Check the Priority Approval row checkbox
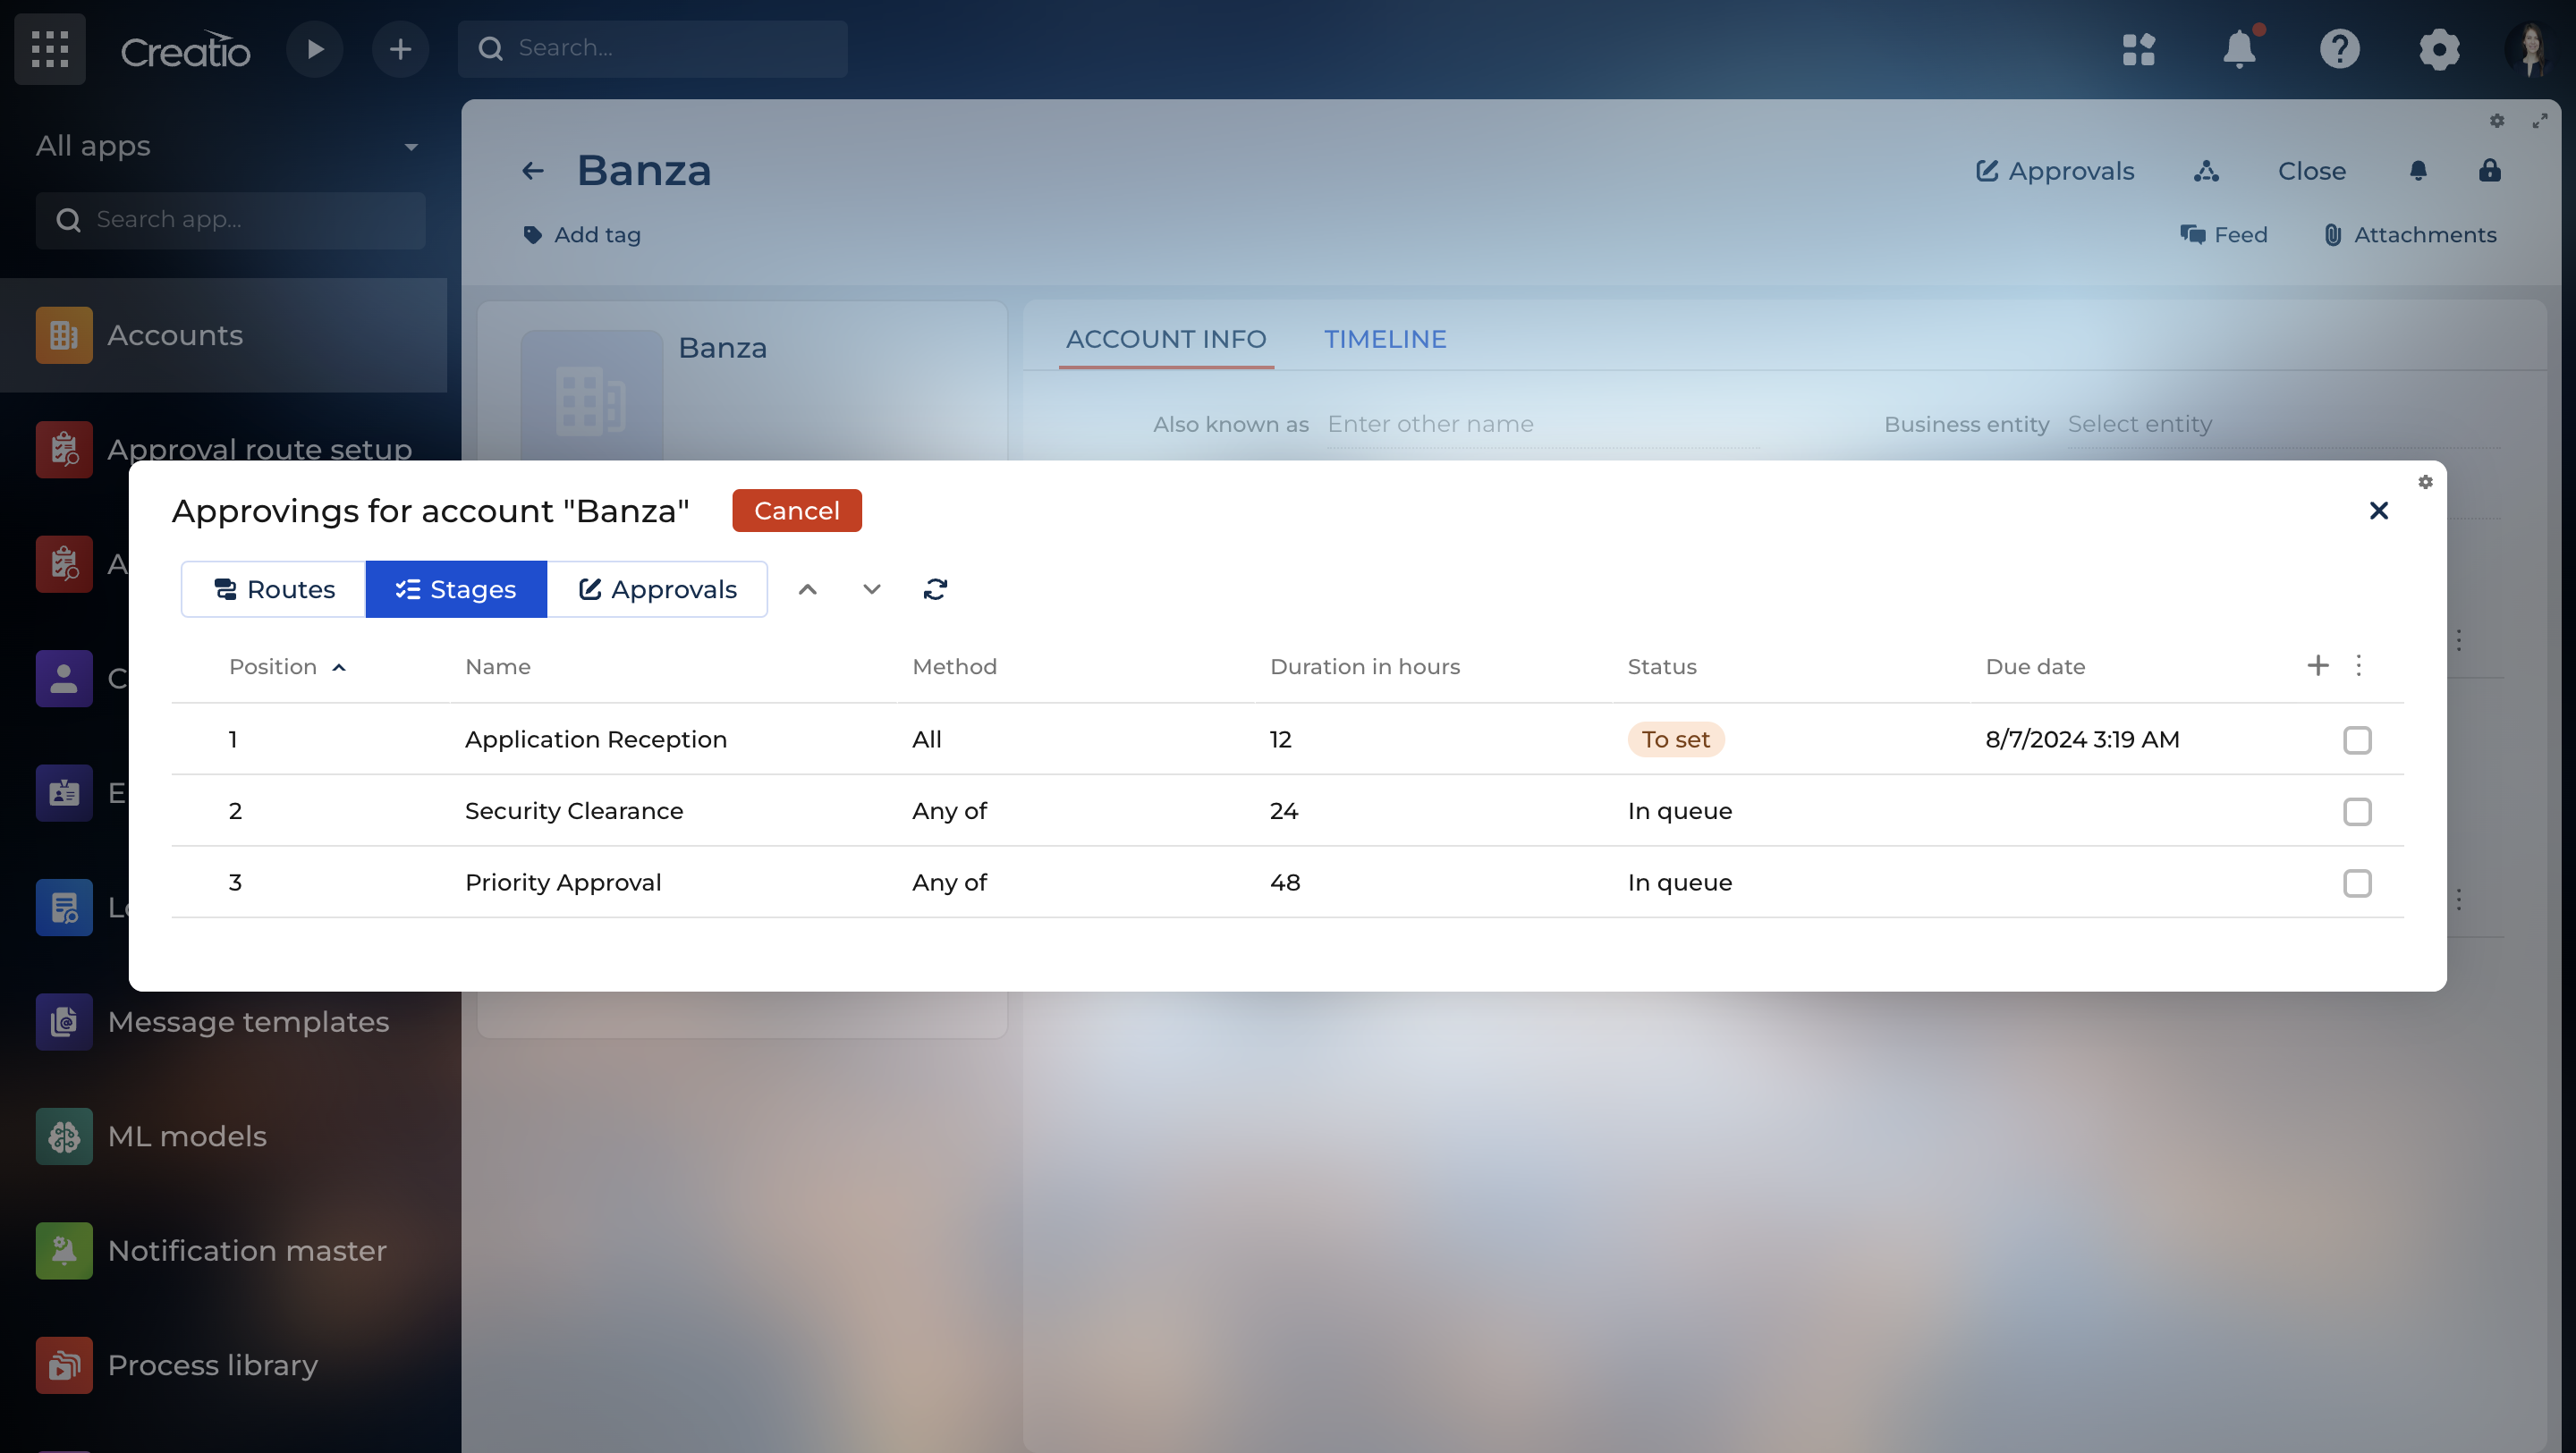The width and height of the screenshot is (2576, 1453). click(2357, 883)
